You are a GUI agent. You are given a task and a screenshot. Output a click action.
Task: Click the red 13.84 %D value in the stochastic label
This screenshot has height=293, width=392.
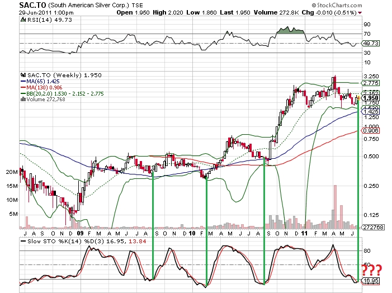(137, 241)
